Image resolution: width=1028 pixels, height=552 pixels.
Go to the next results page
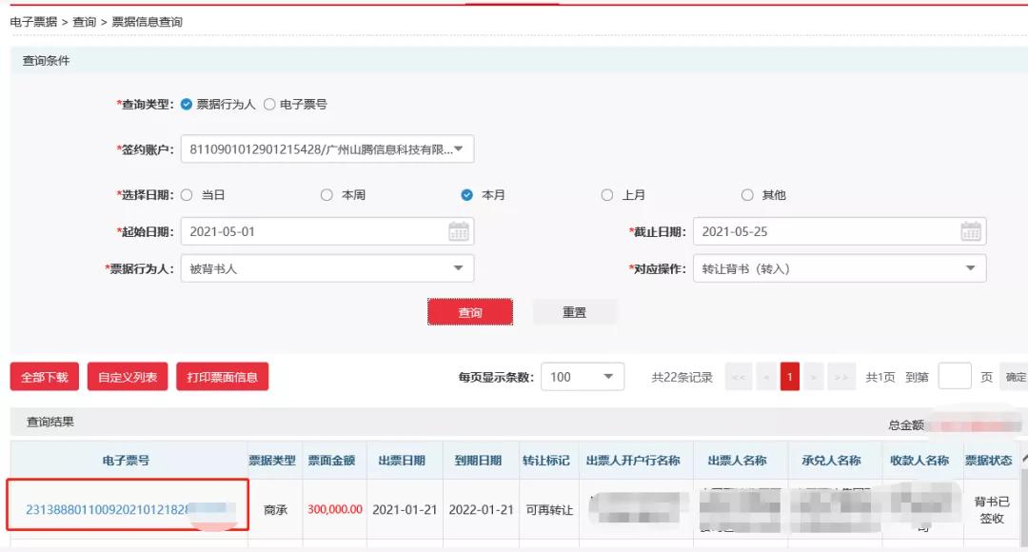click(x=816, y=377)
